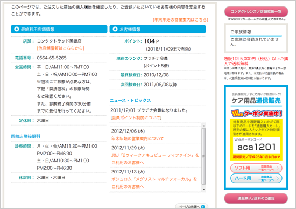296x209 pixels.
Task: Click the 通販購入/送料のご確認 button
Action: (256, 198)
